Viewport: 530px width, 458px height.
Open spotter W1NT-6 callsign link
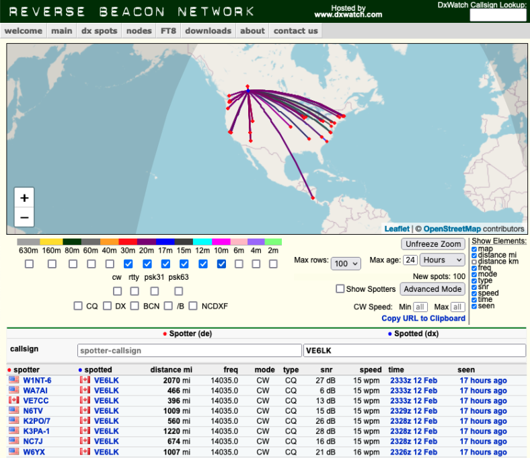pyautogui.click(x=37, y=380)
